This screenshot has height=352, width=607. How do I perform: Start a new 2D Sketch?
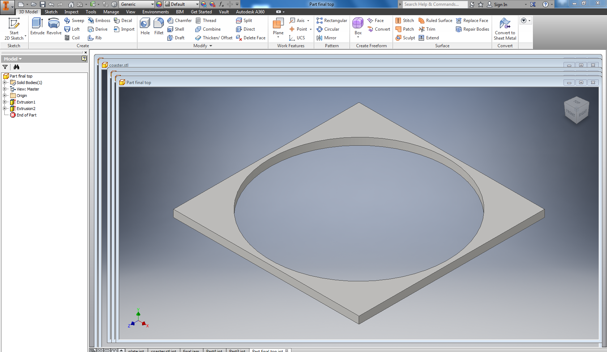point(14,29)
